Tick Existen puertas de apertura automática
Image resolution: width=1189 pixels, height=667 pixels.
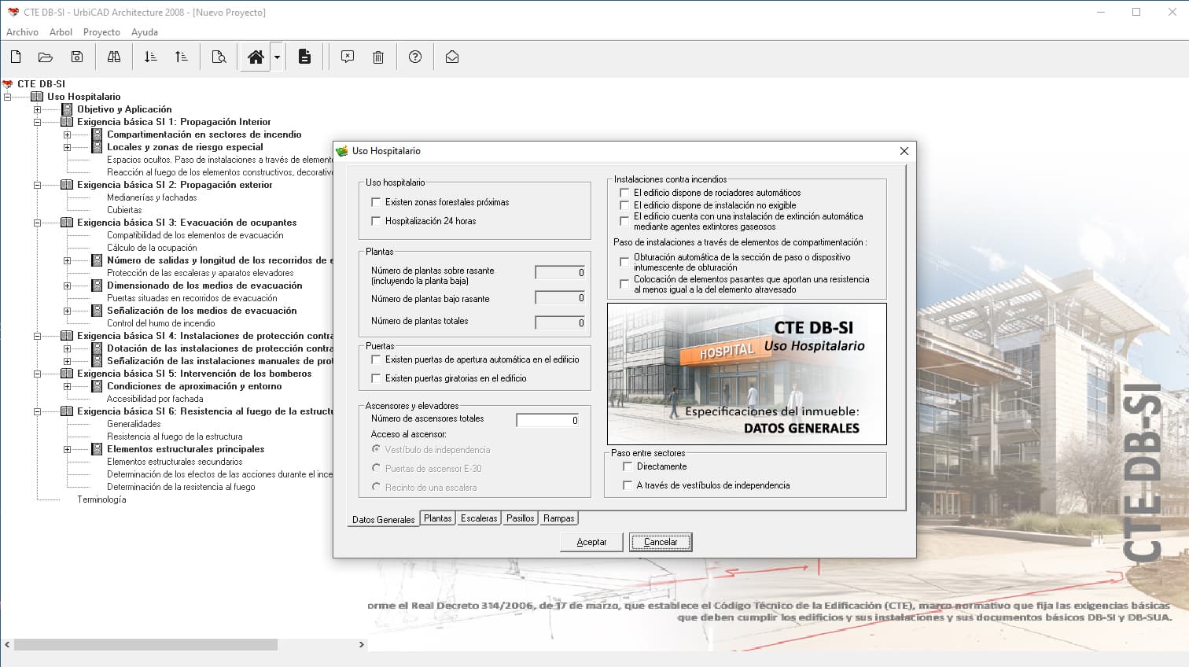coord(376,359)
